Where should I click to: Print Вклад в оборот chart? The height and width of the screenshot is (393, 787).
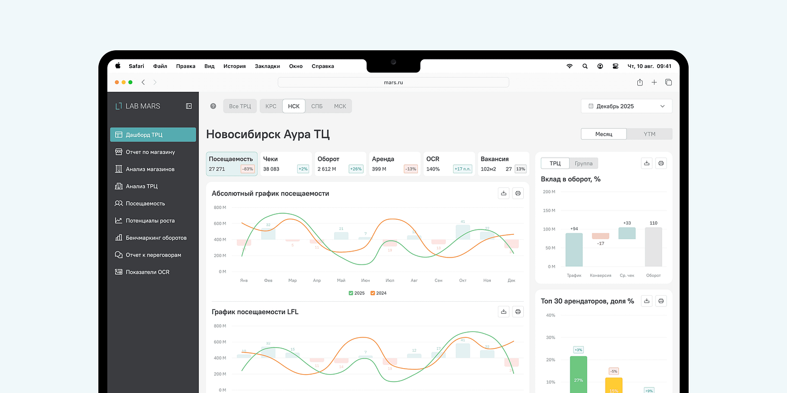point(661,163)
